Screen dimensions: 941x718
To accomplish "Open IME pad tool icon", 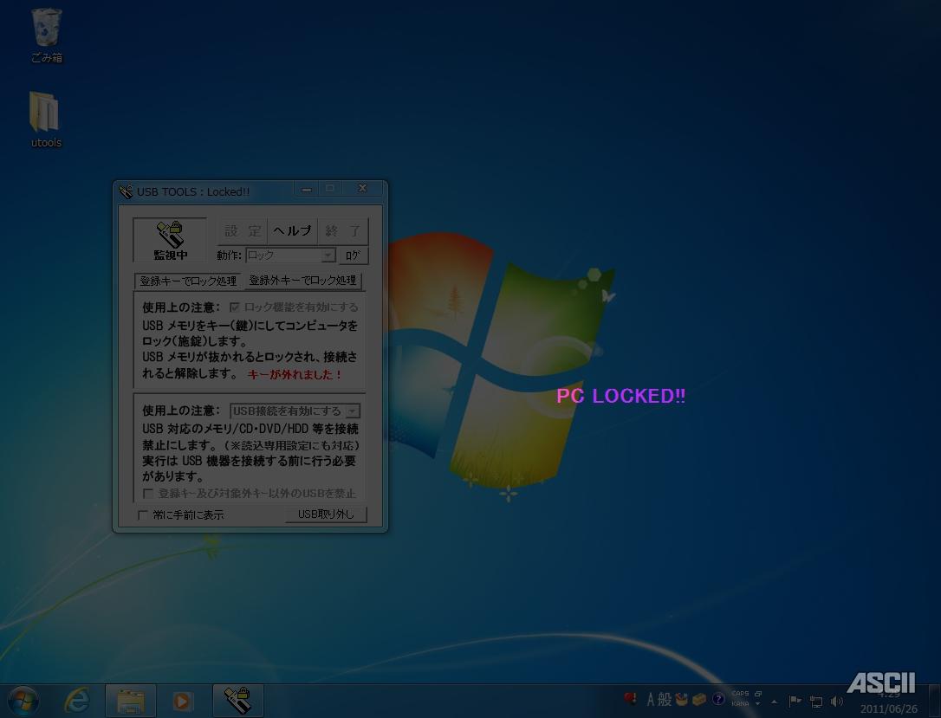I will point(681,700).
